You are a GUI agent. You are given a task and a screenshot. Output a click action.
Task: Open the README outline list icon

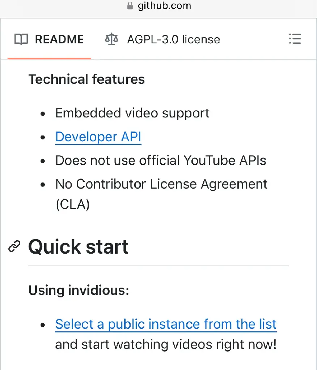[x=295, y=39]
